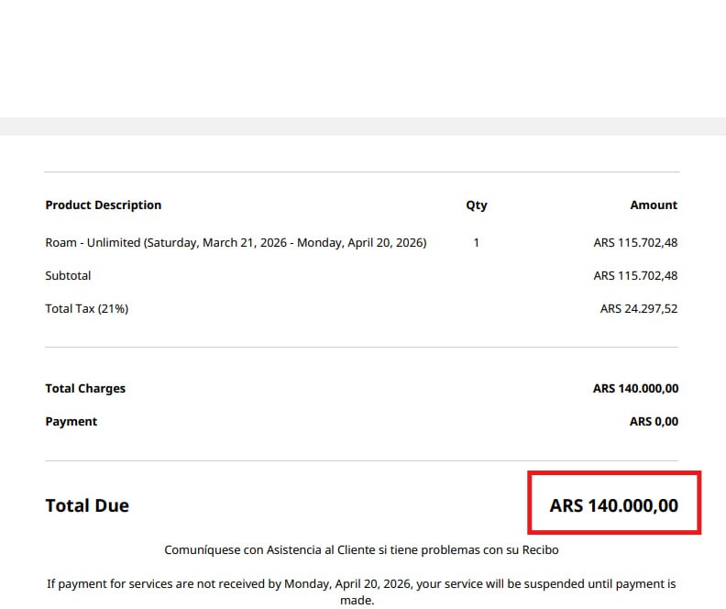Click the tax amount ARS 24.297,52
Screen dimensions: 726x609
[639, 309]
